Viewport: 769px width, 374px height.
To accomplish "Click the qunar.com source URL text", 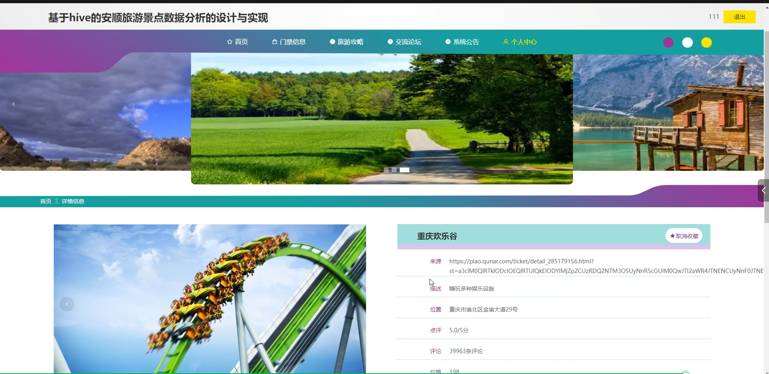I will (x=606, y=266).
